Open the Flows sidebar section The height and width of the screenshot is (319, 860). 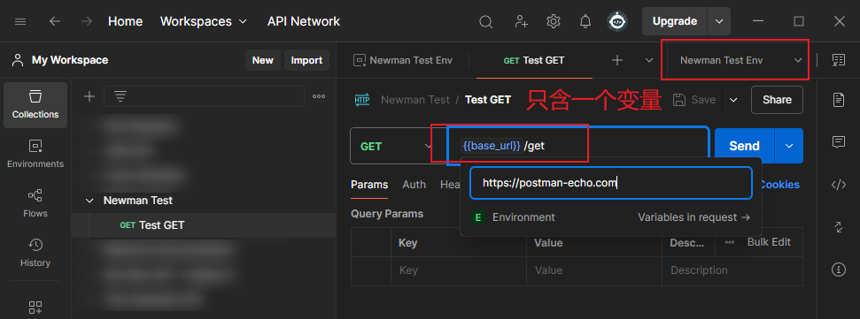click(x=35, y=203)
